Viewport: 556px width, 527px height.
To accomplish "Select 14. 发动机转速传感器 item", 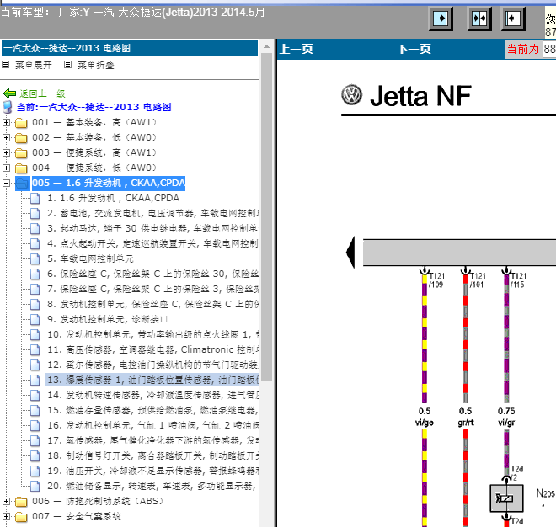I will coord(153,395).
